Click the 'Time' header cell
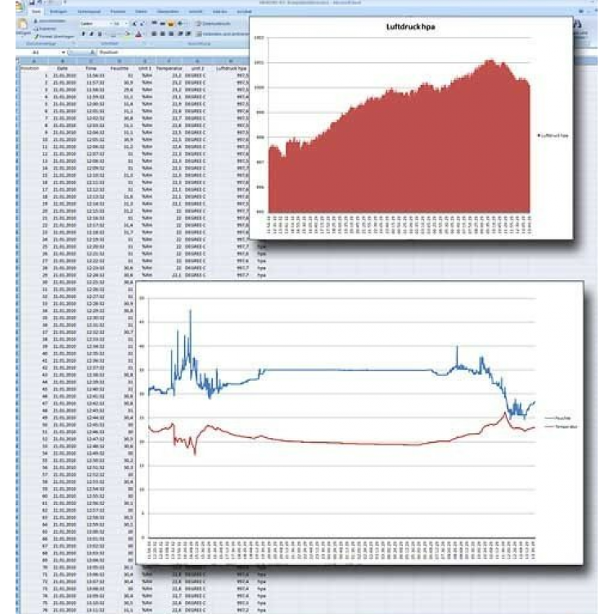The image size is (614, 614). coord(91,68)
